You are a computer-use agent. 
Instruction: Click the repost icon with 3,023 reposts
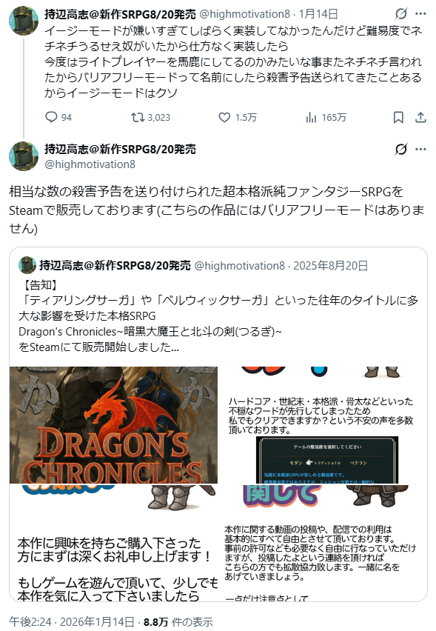138,117
